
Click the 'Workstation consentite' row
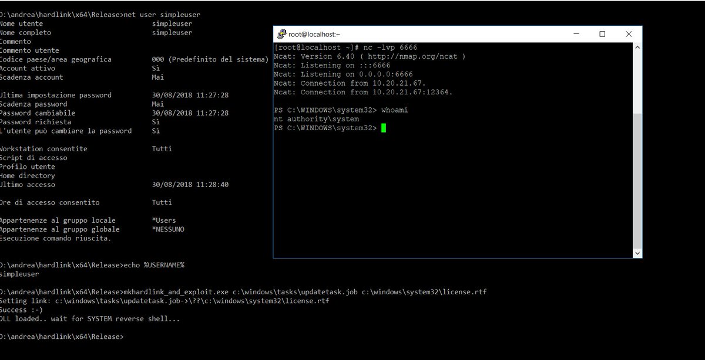[x=86, y=149]
